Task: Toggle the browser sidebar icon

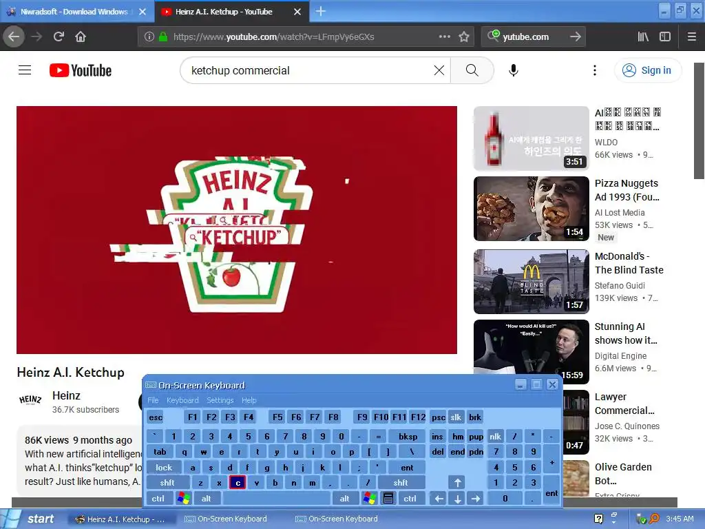Action: 665,37
